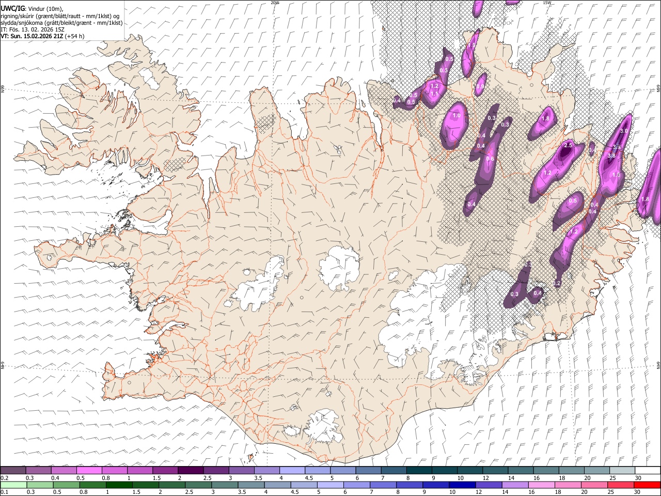661x496 pixels.
Task: Click the crimson 25 mm rain legend swatch
Action: tap(620, 485)
